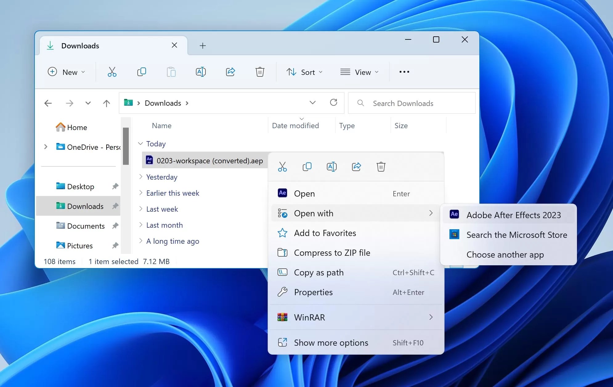Select Compress to ZIP file
This screenshot has width=613, height=387.
(x=332, y=253)
